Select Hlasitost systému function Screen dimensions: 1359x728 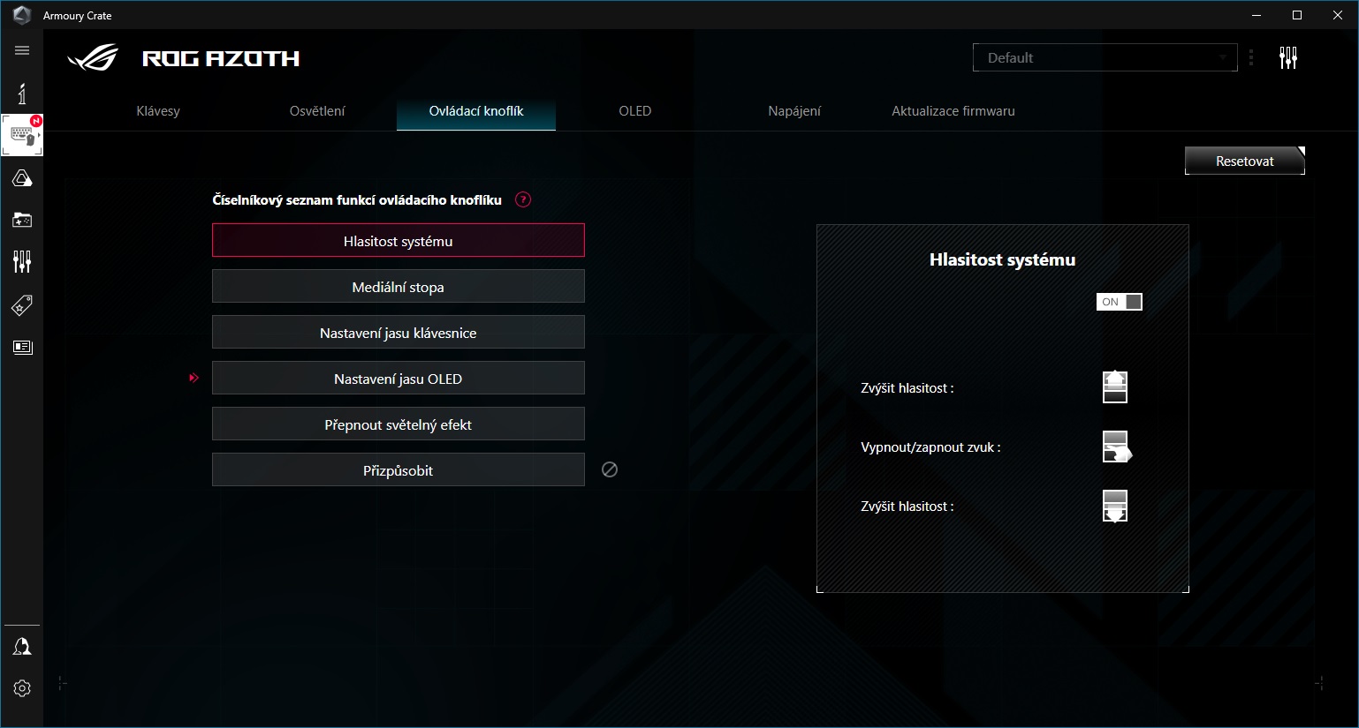pyautogui.click(x=399, y=240)
